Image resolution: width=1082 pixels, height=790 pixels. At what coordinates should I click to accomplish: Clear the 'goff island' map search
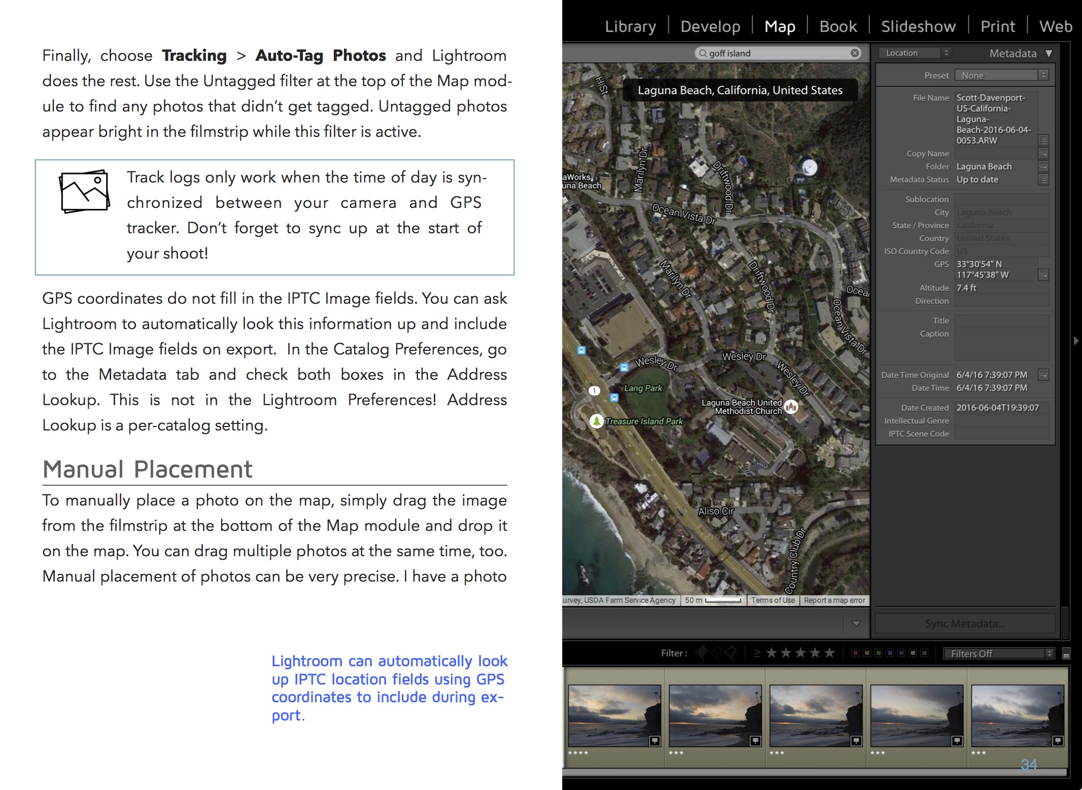point(855,53)
